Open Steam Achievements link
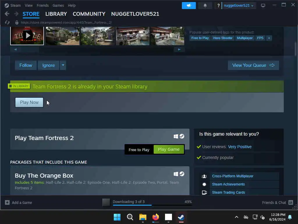 [x=228, y=184]
